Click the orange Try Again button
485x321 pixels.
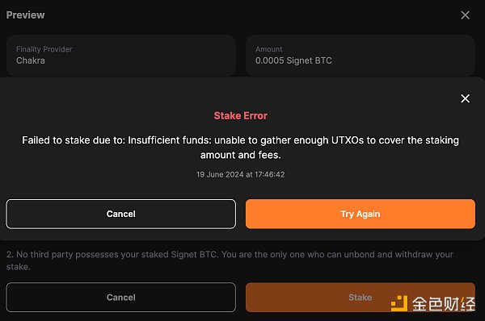(x=361, y=214)
